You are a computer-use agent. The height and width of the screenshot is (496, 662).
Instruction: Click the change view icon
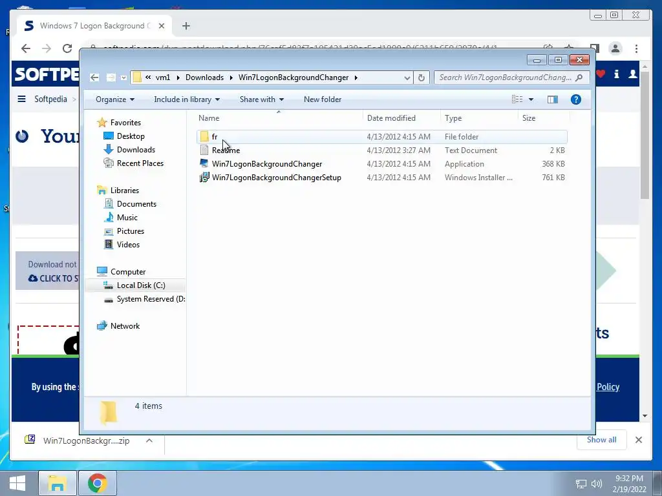(x=517, y=99)
